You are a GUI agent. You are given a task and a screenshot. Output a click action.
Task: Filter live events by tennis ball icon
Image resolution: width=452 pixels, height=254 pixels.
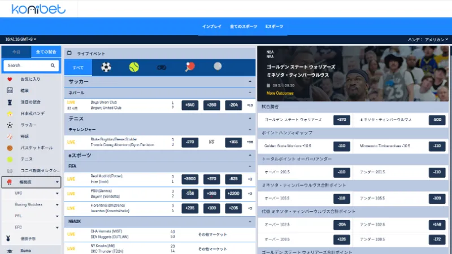(x=134, y=67)
